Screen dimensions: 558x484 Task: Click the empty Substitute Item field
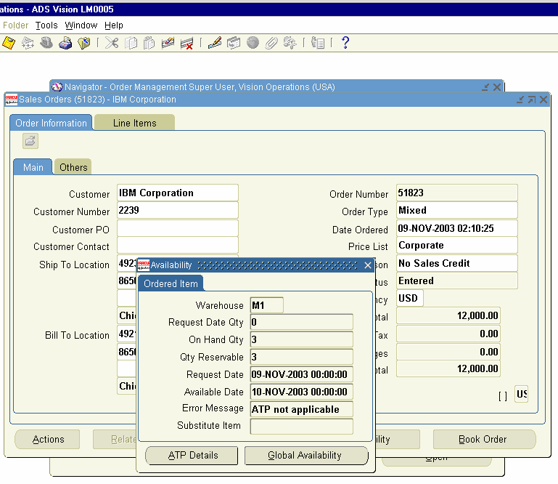(301, 427)
